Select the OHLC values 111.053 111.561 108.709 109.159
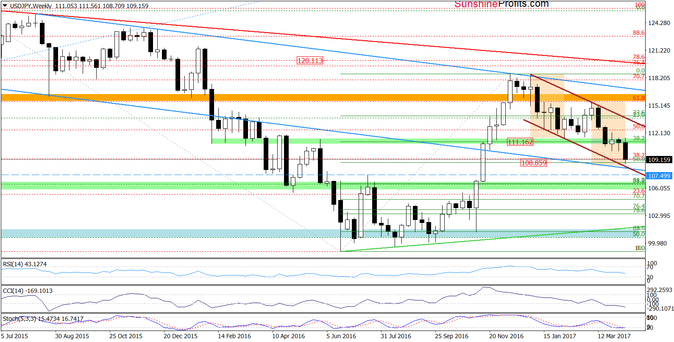The image size is (674, 342). click(x=102, y=6)
